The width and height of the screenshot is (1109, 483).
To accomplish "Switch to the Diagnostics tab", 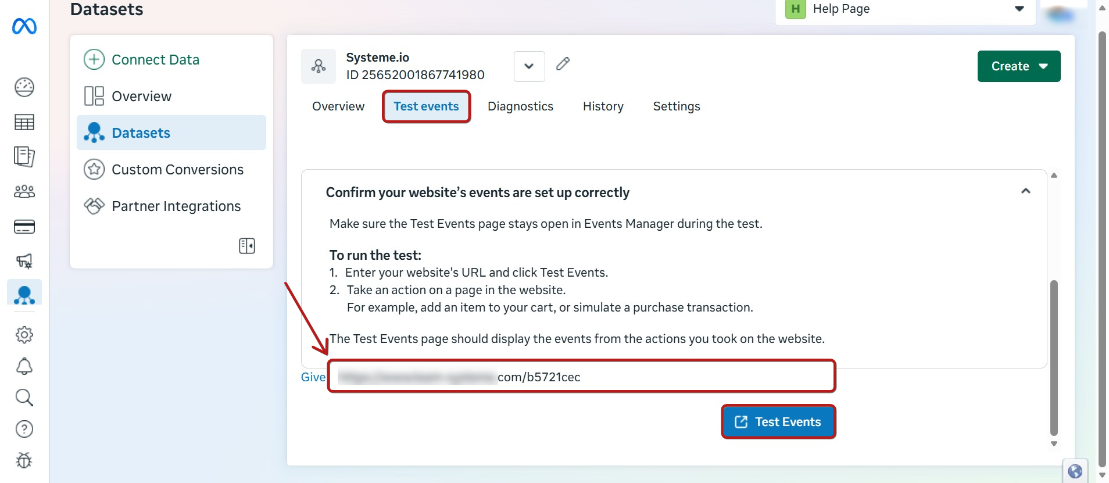I will 520,106.
